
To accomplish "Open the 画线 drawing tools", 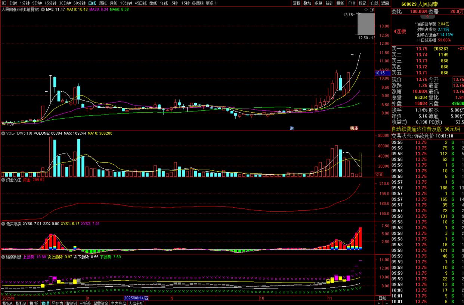I will [340, 3].
